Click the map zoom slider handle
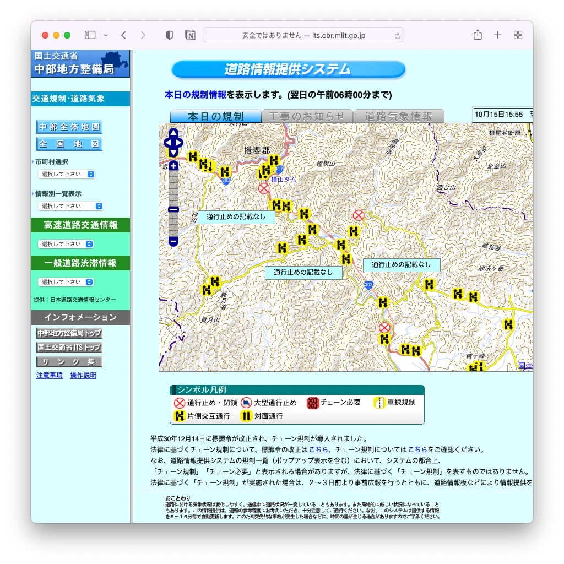Viewport: 564px width, 564px height. coord(173,209)
